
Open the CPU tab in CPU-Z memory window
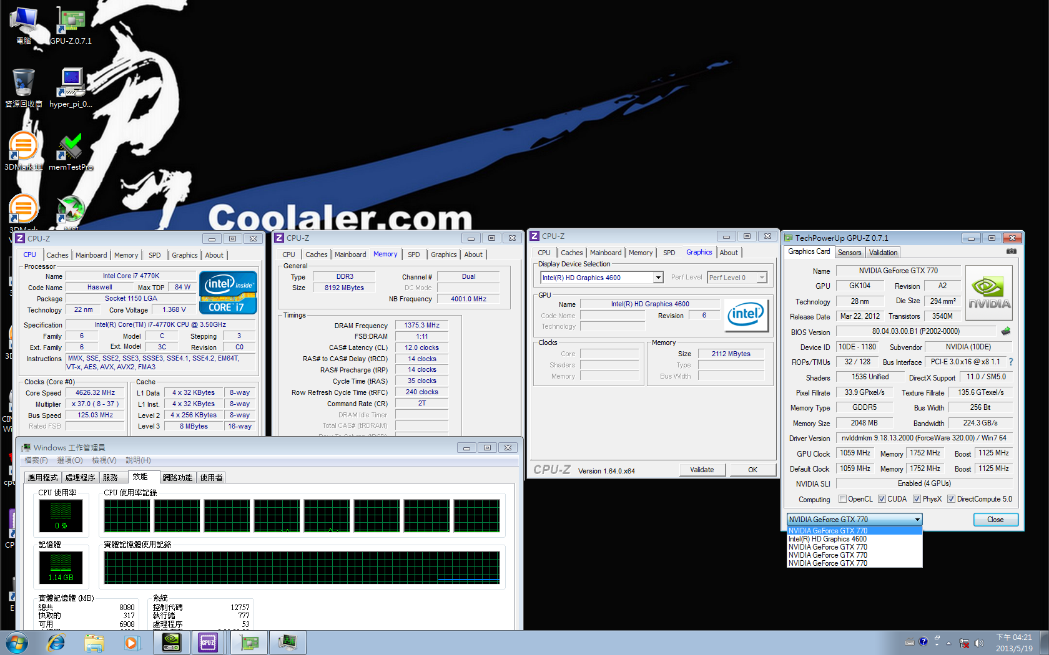pos(288,255)
